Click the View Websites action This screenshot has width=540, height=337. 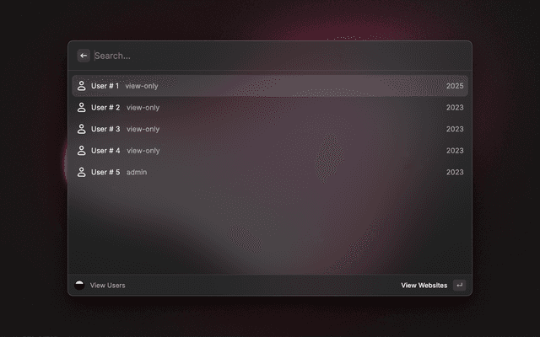424,285
